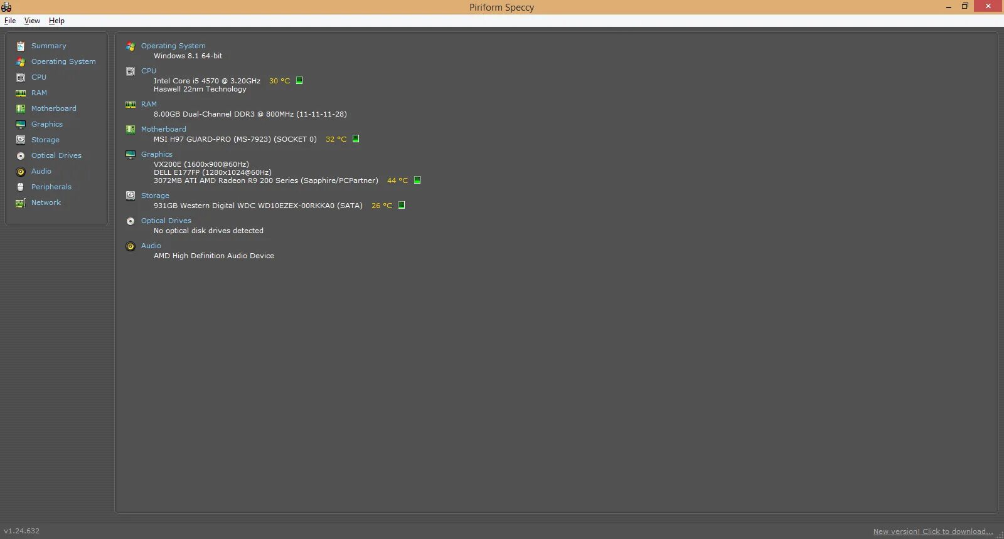Select Optical Drives in the sidebar
1004x539 pixels.
pyautogui.click(x=56, y=155)
